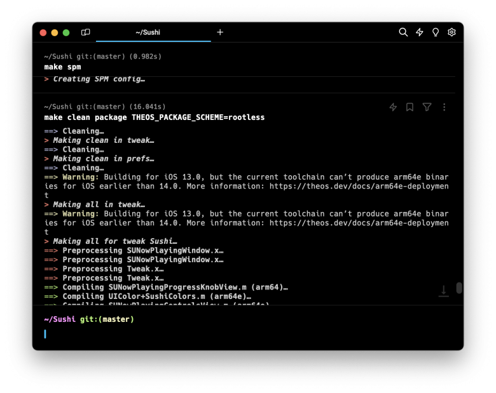Viewport: 496px width, 393px height.
Task: Open the settings gear icon
Action: (x=451, y=32)
